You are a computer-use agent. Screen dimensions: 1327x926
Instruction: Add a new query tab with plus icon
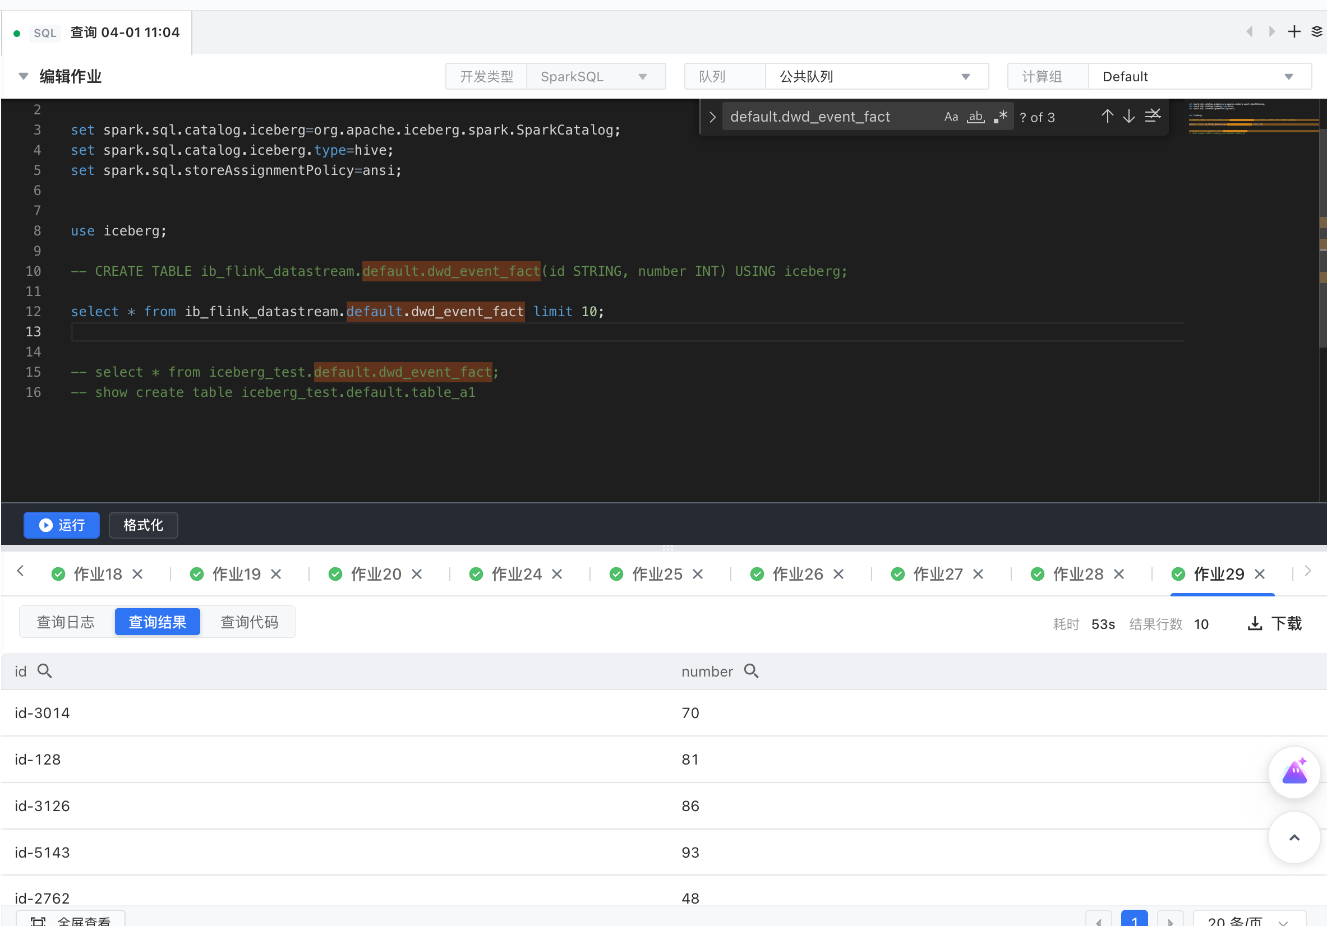[x=1294, y=32]
